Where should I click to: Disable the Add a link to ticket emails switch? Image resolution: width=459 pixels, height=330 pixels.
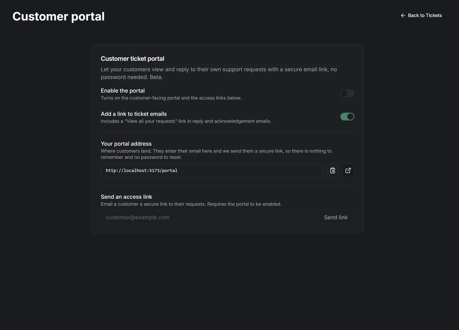[x=347, y=117]
